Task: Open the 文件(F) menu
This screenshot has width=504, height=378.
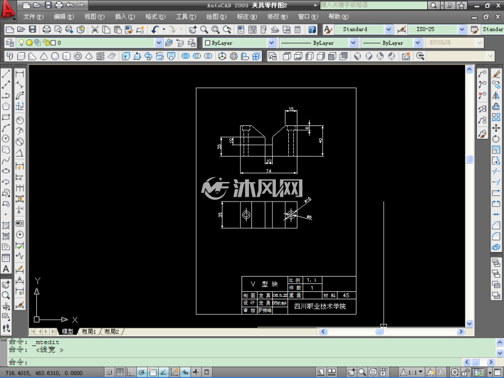Action: (x=33, y=17)
